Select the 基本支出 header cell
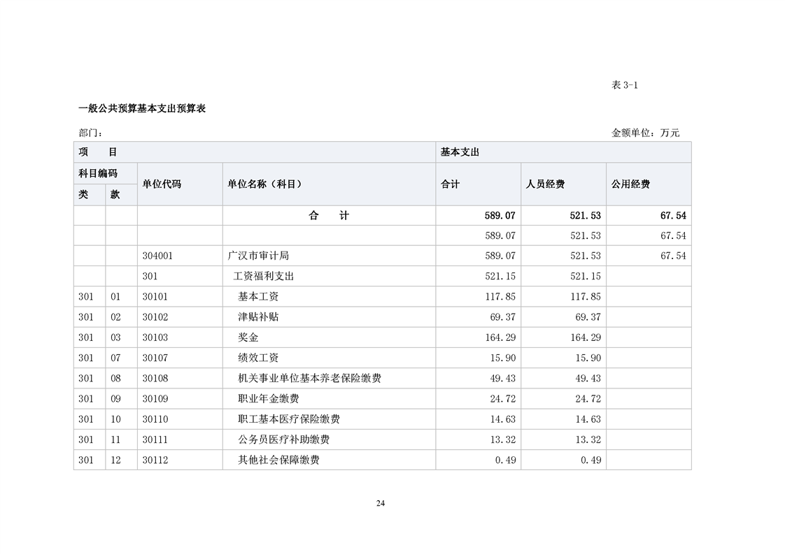The image size is (785, 554). [x=460, y=152]
